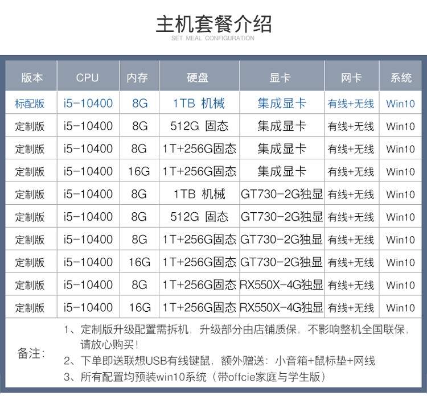Viewport: 427px width, 396px height.
Task: Click GT730-2G独显 in the 16G row
Action: (x=282, y=262)
